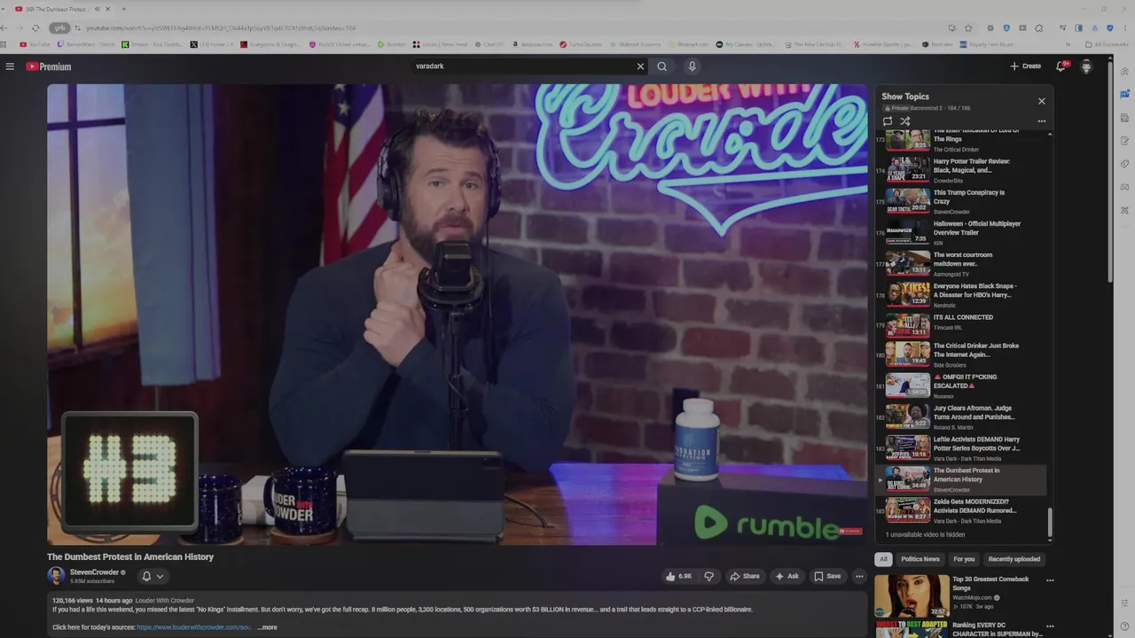Click the subscription notification bell

pos(146,576)
